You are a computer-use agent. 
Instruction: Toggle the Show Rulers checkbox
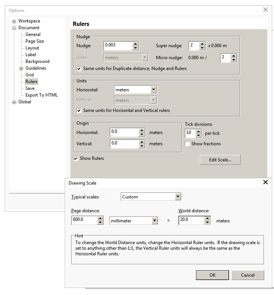[x=75, y=159]
